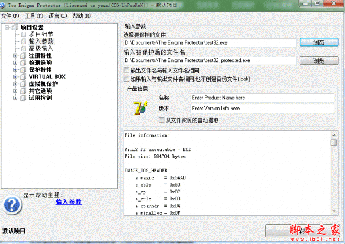Open the 语言(L) menu

click(58, 16)
